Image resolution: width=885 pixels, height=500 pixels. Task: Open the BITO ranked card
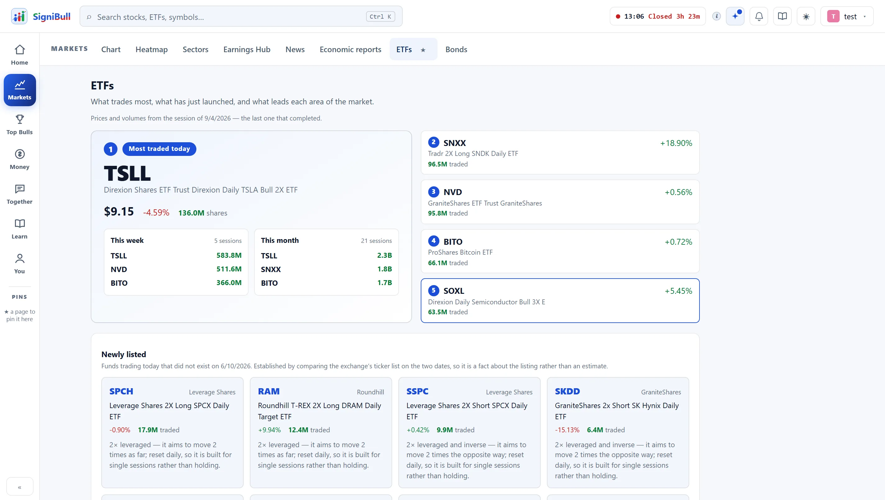(x=560, y=251)
